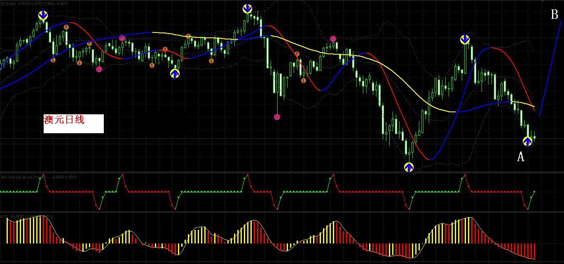Click the up-arrow buy signal at the lowest trough
The height and width of the screenshot is (264, 564).
(x=409, y=167)
